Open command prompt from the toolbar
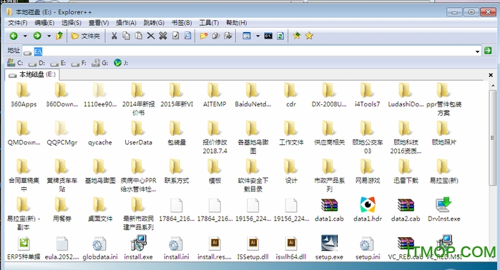This screenshot has width=500, height=270. point(268,36)
